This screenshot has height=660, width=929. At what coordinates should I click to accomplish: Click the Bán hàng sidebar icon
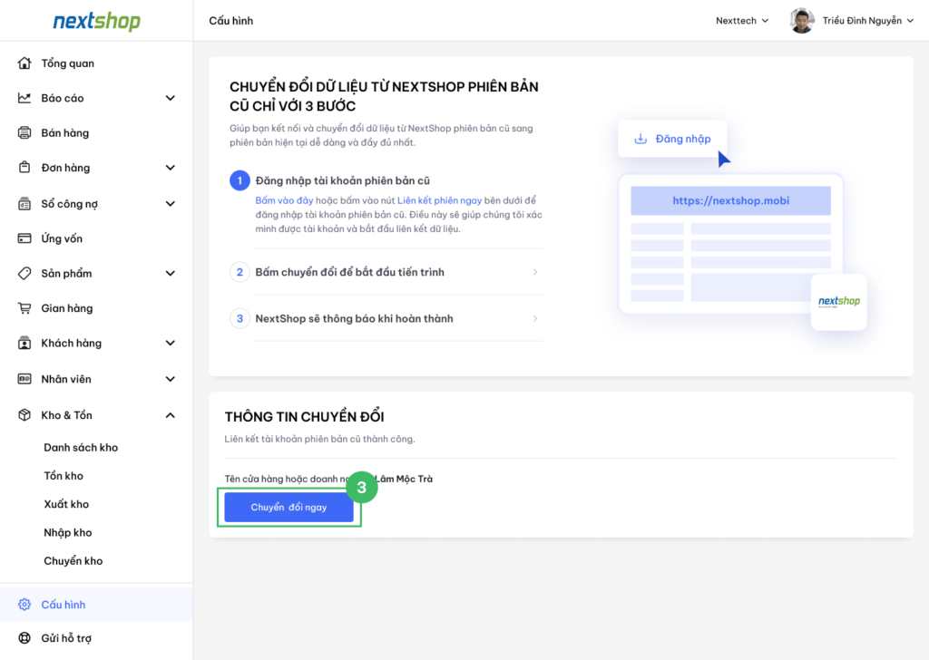pyautogui.click(x=24, y=133)
